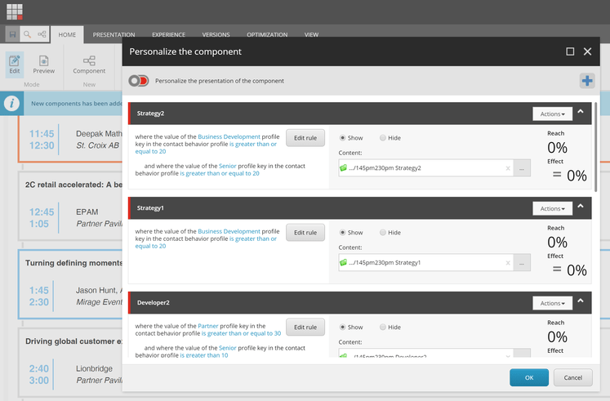This screenshot has width=610, height=401.
Task: Select Show for Strategy2
Action: [x=342, y=138]
